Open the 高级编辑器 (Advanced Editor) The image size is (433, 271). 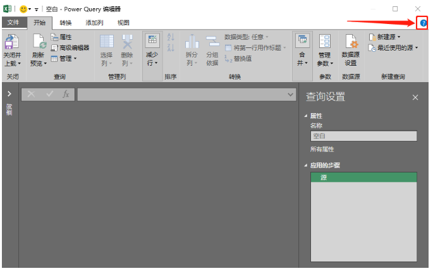70,48
